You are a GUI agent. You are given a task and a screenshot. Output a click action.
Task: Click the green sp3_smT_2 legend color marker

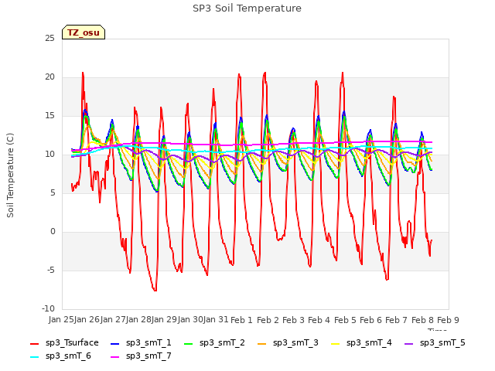point(189,343)
